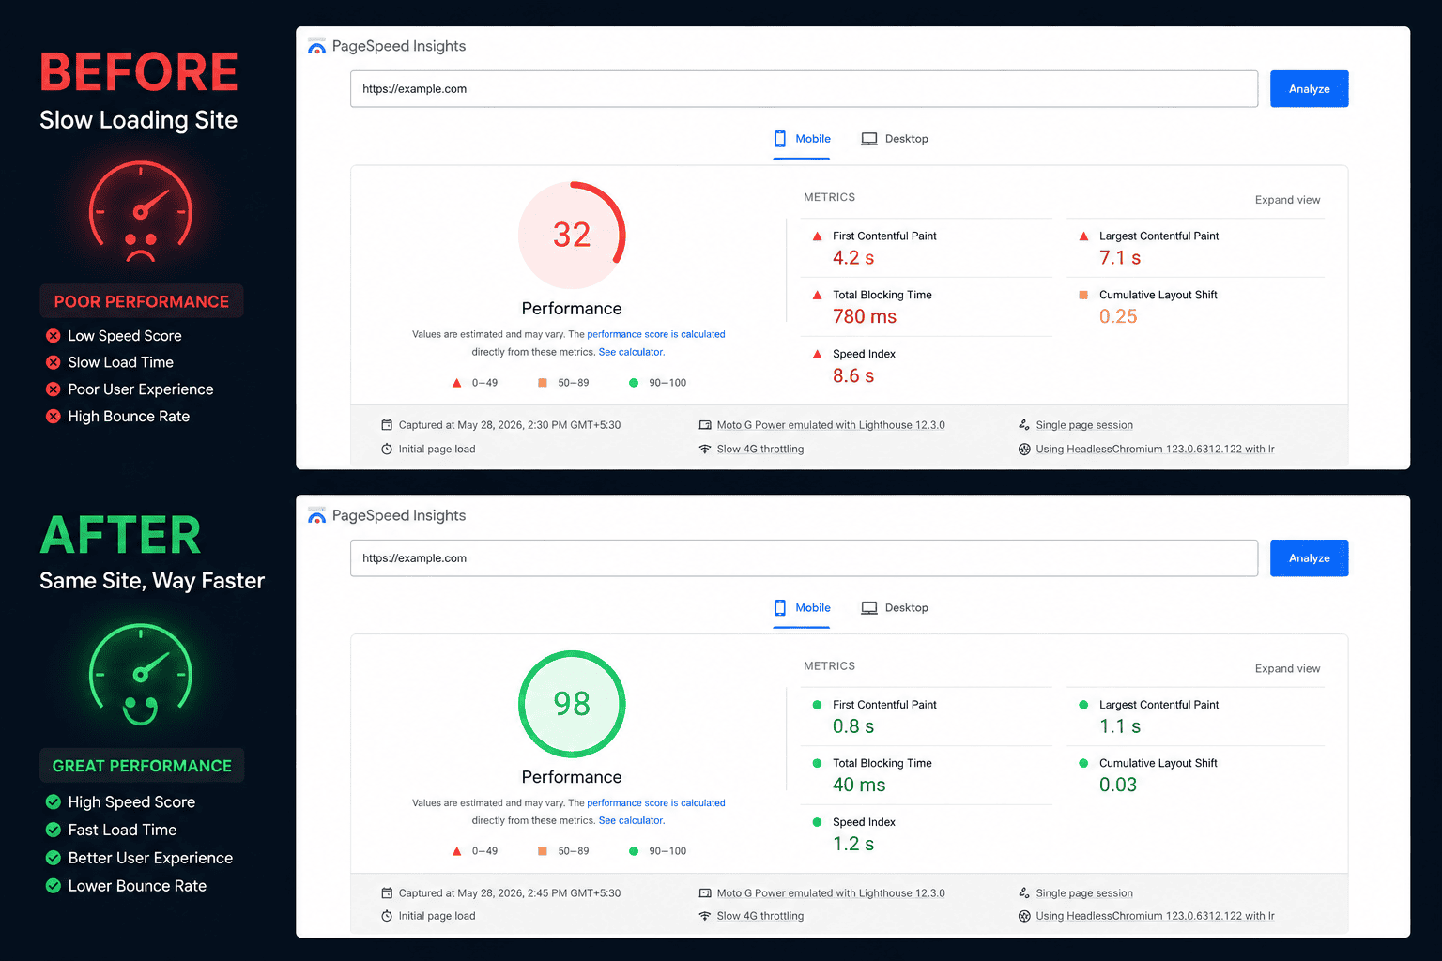Click the Largest Contentful Paint value 1.1 s
1442x961 pixels.
click(1120, 726)
